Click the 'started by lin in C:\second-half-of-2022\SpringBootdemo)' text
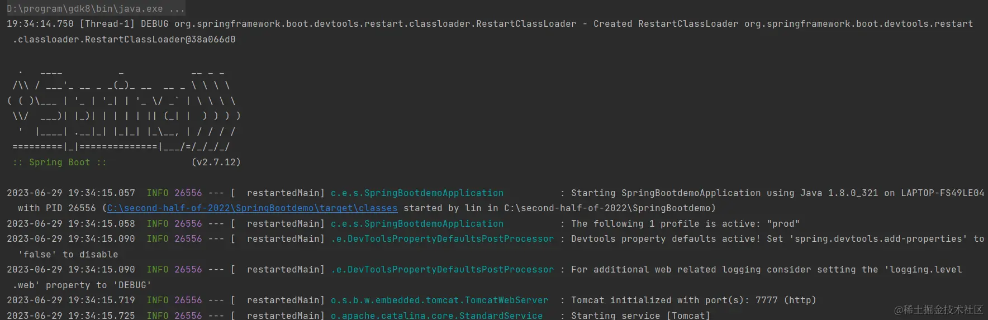The width and height of the screenshot is (988, 320). [559, 208]
